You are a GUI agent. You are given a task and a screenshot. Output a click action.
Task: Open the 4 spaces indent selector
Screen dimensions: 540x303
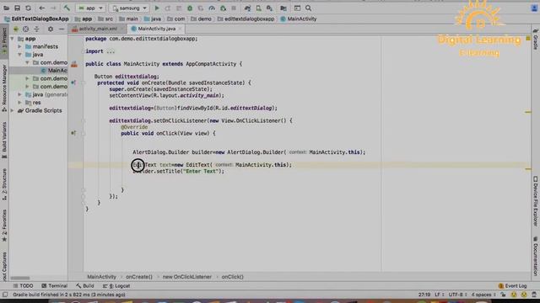click(x=483, y=295)
